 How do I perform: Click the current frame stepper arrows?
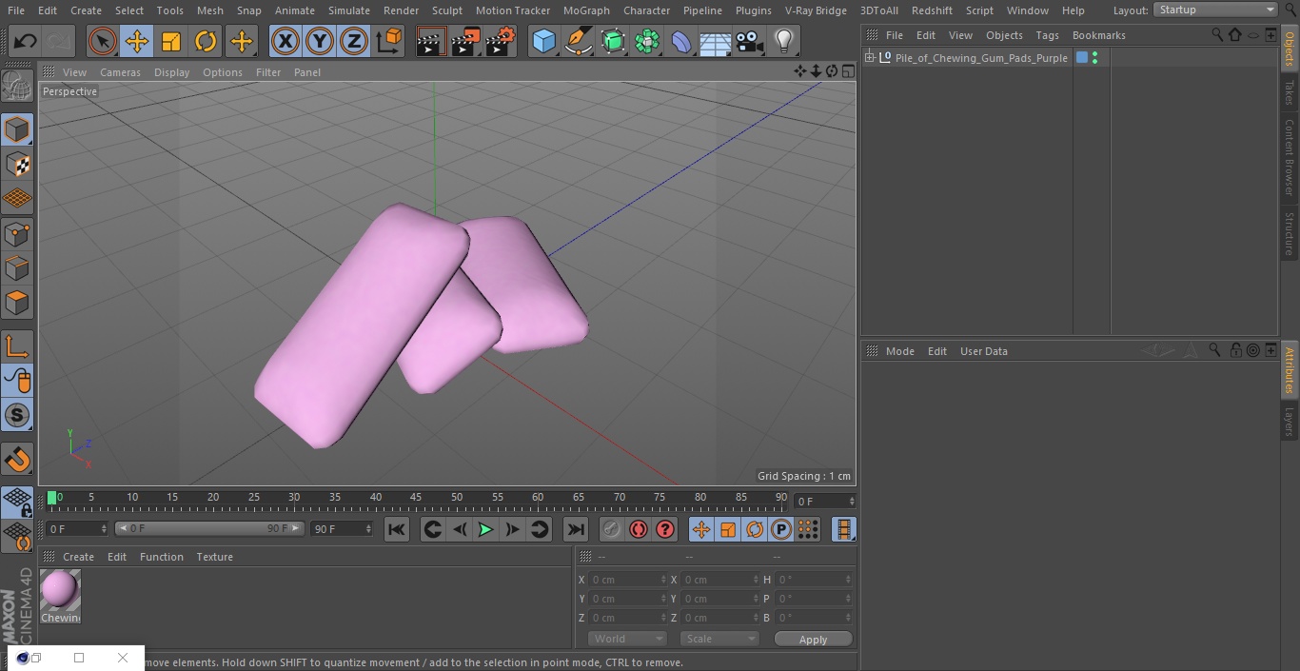click(x=852, y=501)
